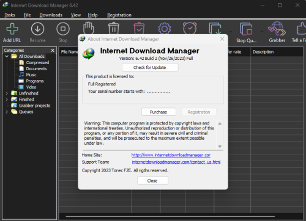The image size is (306, 221).
Task: Select the Queues folder
Action: coord(26,112)
